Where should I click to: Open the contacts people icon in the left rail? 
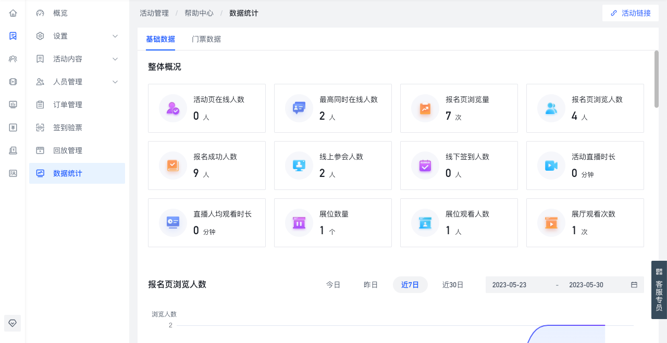[x=13, y=59]
